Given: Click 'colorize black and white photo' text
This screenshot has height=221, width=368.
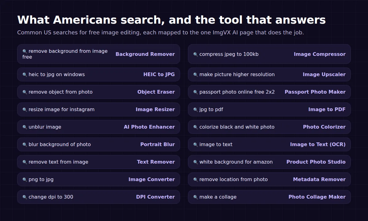Looking at the screenshot, I should [x=237, y=127].
